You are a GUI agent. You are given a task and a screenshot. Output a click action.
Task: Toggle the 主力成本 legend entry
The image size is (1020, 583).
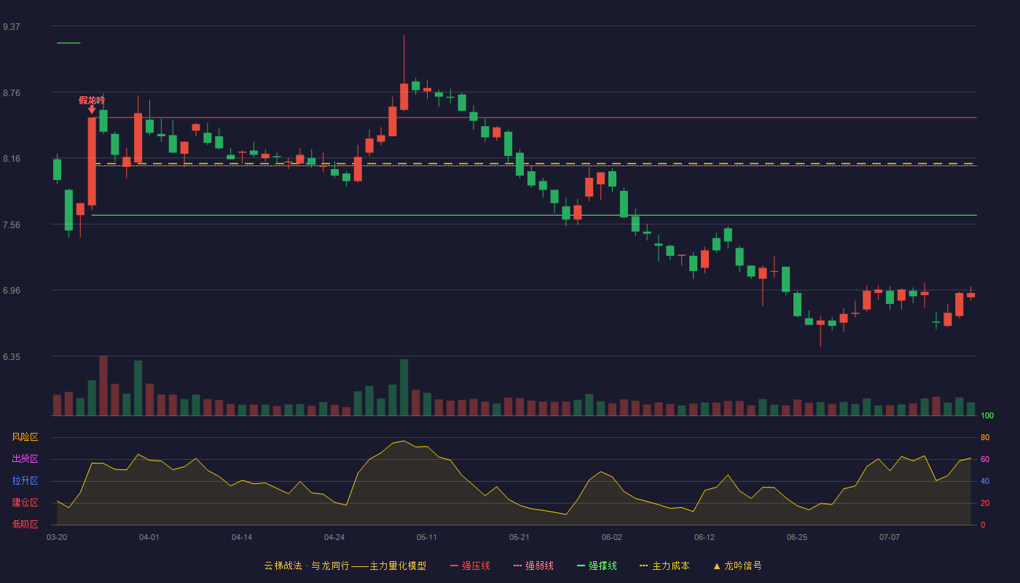[664, 566]
